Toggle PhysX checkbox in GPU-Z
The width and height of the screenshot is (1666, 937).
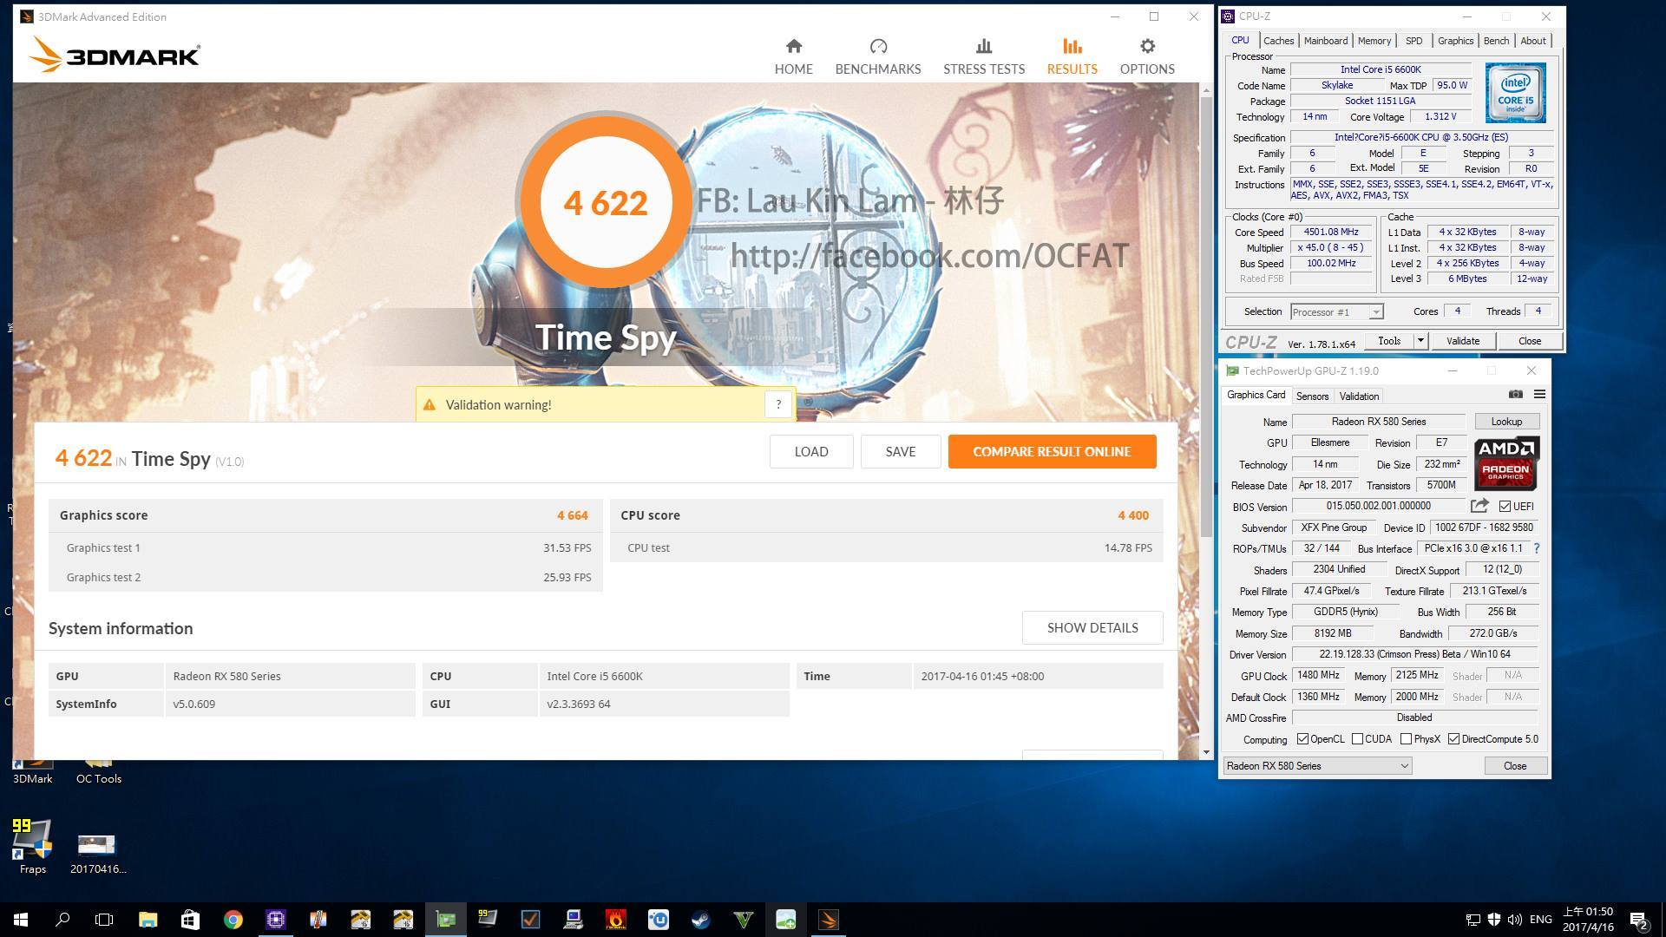coord(1406,739)
